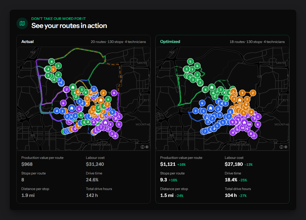Click green home marker on Optimized map

click(x=212, y=87)
